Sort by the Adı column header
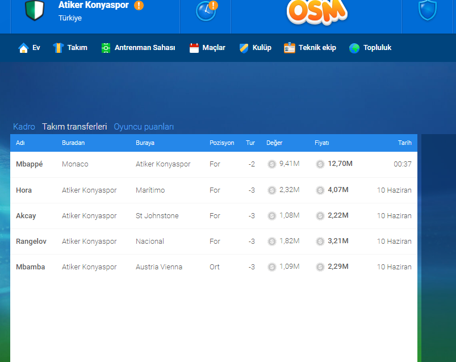Screen dimensions: 456x362 pyautogui.click(x=20, y=143)
